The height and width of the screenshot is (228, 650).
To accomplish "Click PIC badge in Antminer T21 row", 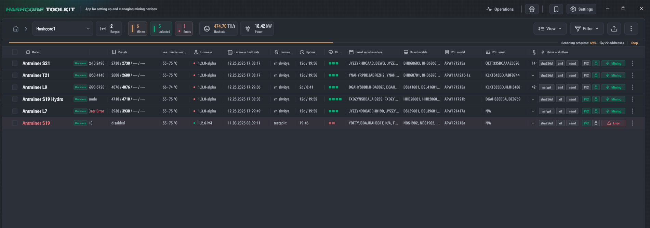I will [x=586, y=75].
